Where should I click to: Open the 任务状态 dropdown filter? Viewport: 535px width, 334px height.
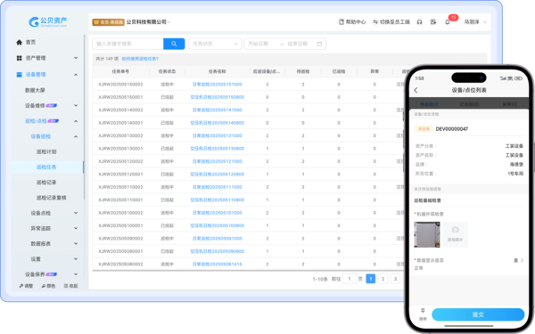(215, 44)
